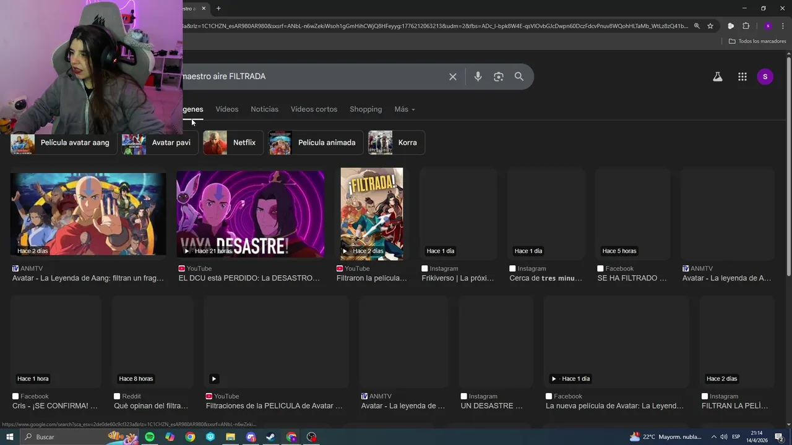Open 'FILTRAN LA PELÍ...' Instagram result

735,406
